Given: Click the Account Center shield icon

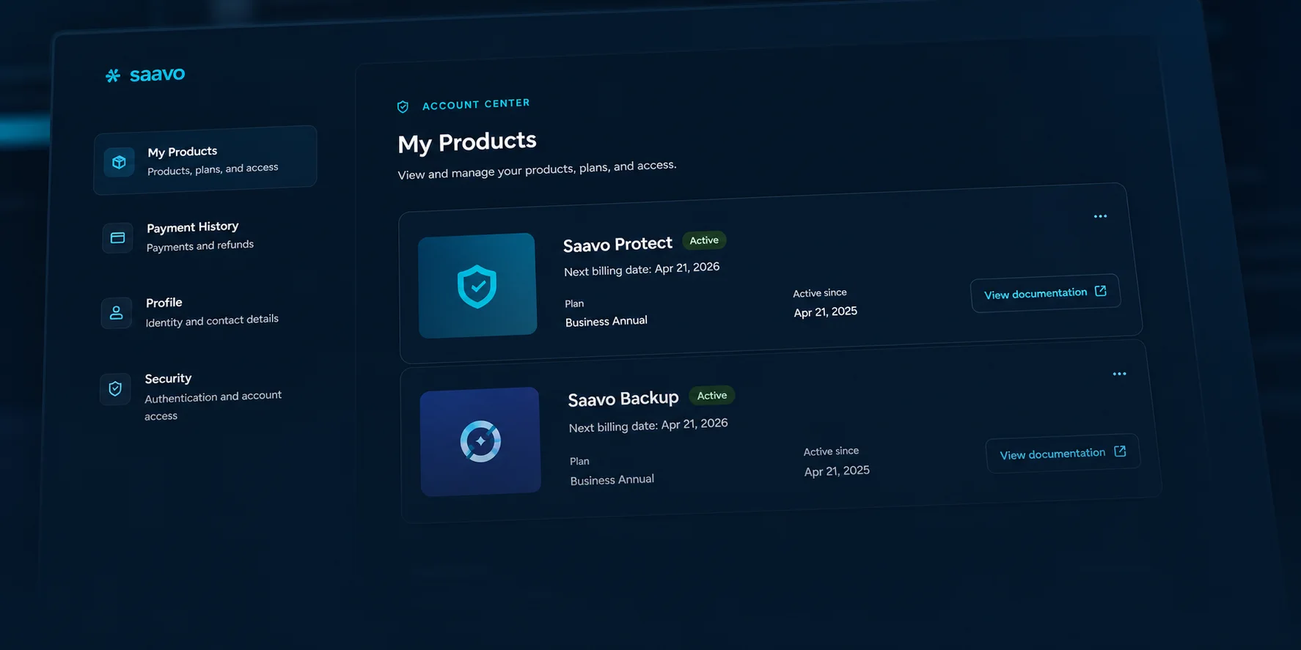Looking at the screenshot, I should click(x=403, y=107).
